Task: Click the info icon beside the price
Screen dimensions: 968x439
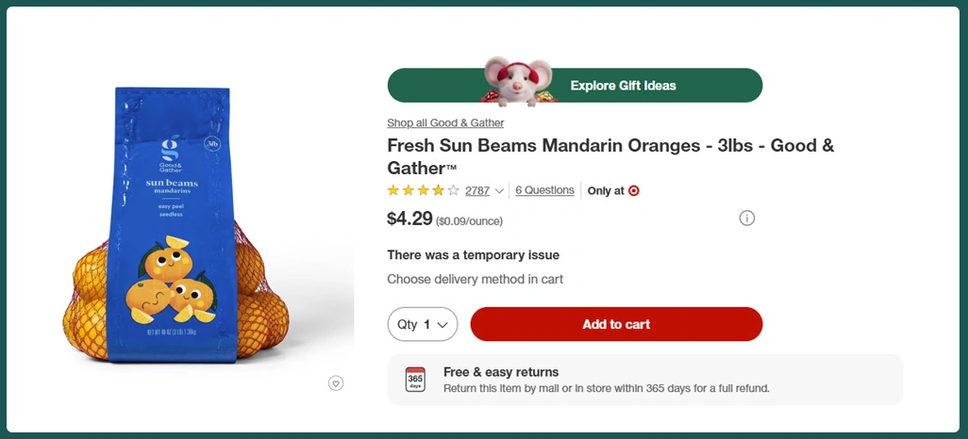Action: point(747,219)
